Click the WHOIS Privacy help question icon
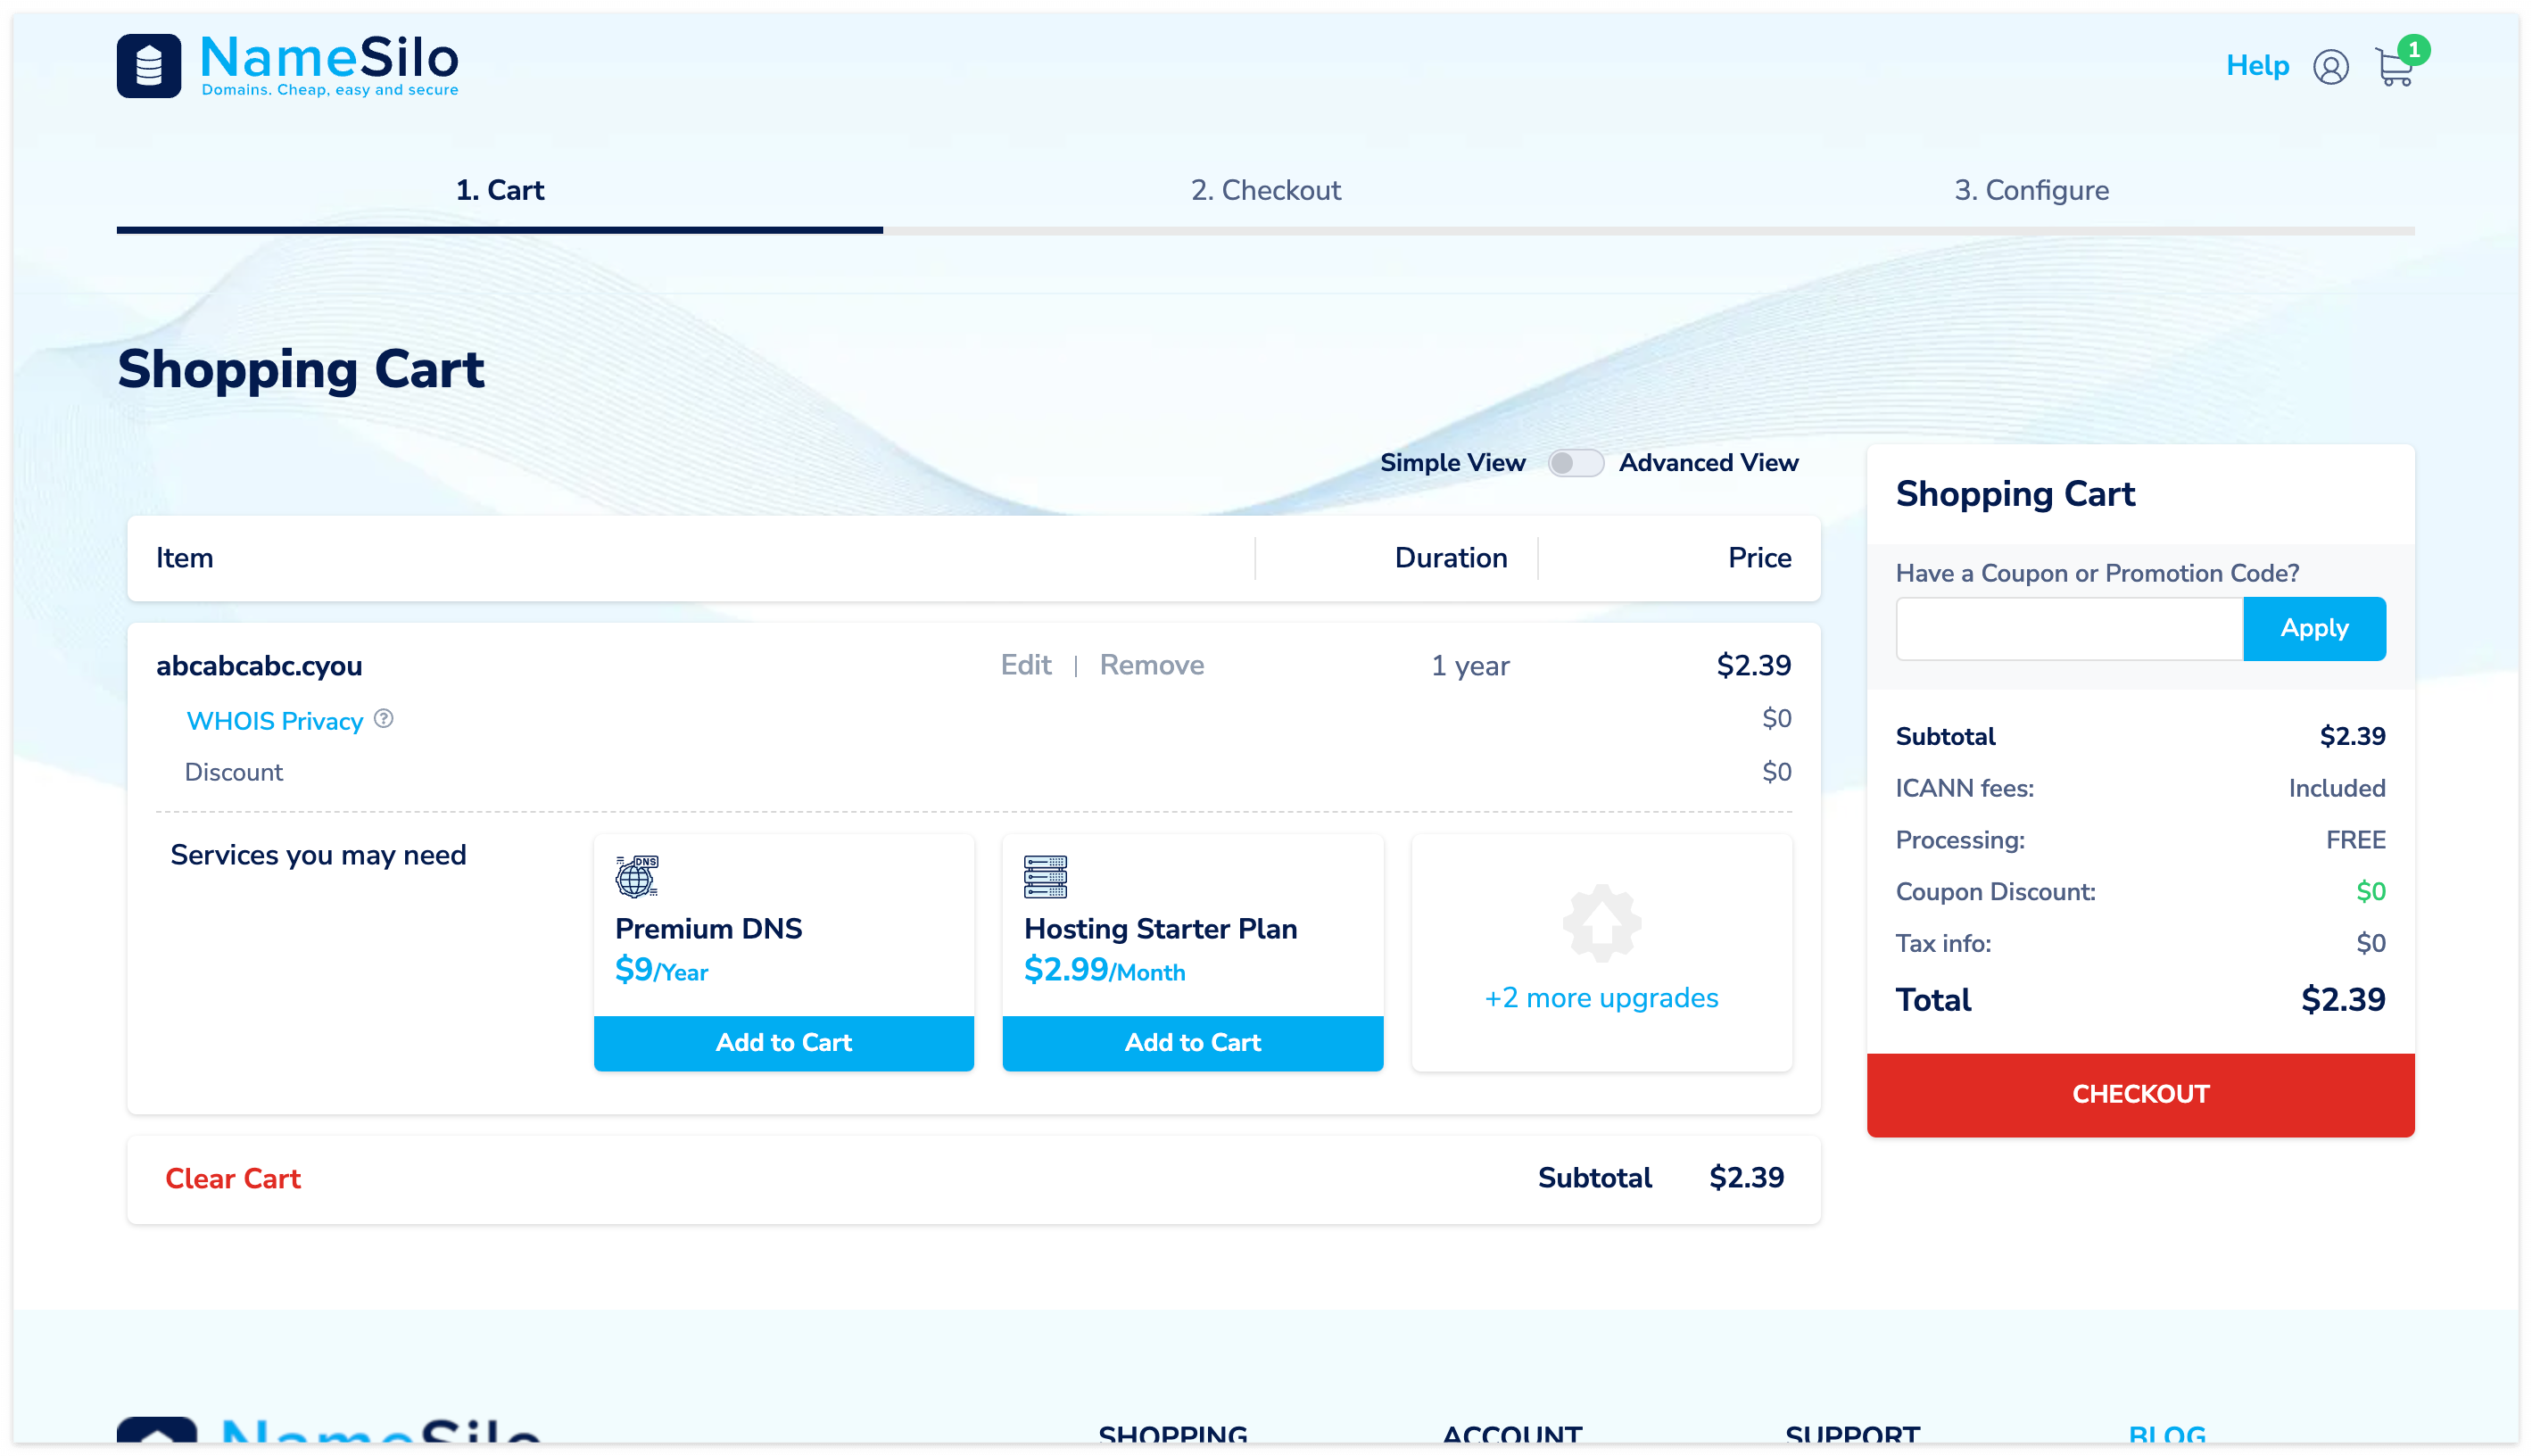This screenshot has height=1456, width=2532. [x=384, y=718]
